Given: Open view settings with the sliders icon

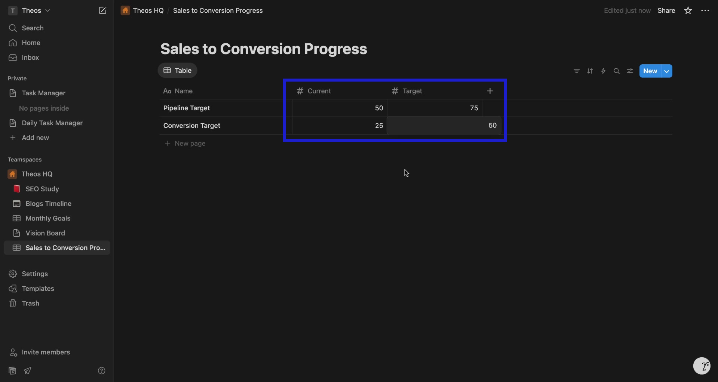Looking at the screenshot, I should tap(630, 71).
